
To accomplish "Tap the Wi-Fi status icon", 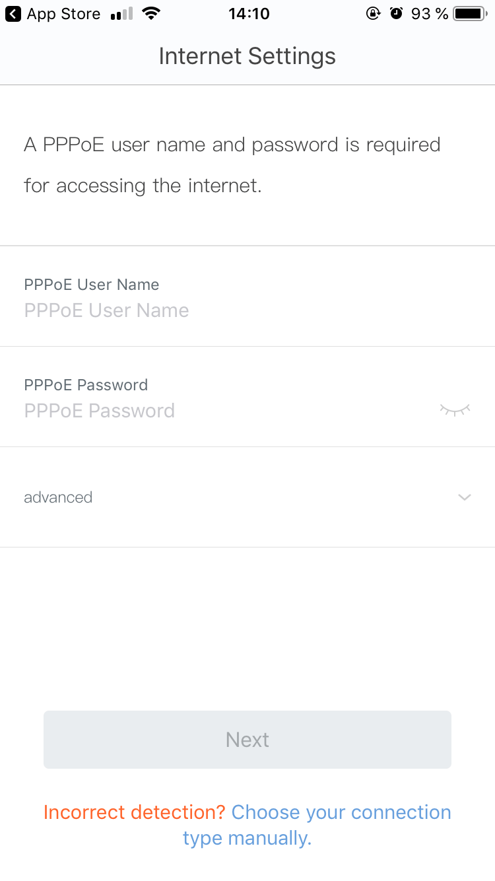I will click(x=151, y=14).
